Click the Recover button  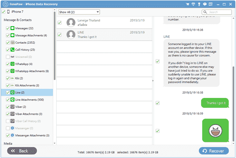point(214,151)
